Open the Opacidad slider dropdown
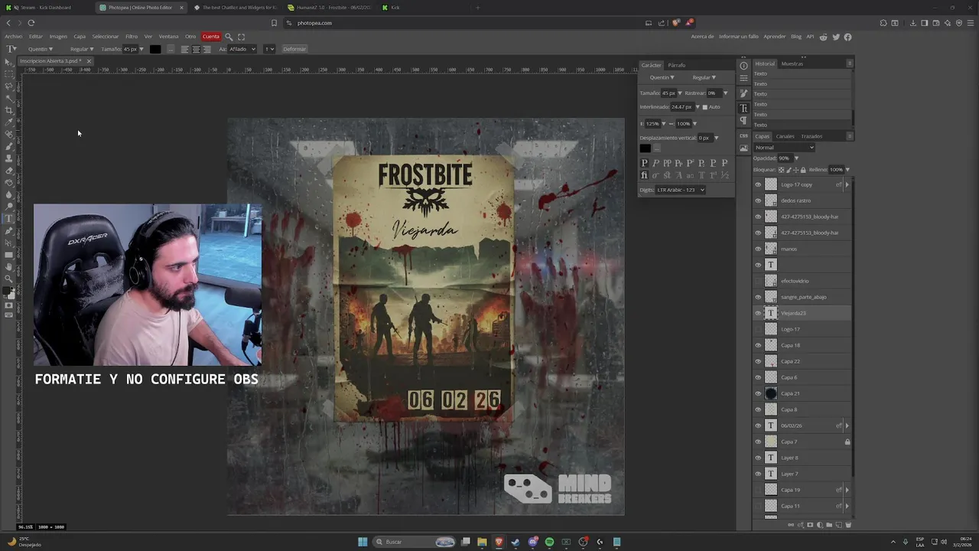This screenshot has height=551, width=979. pyautogui.click(x=796, y=158)
